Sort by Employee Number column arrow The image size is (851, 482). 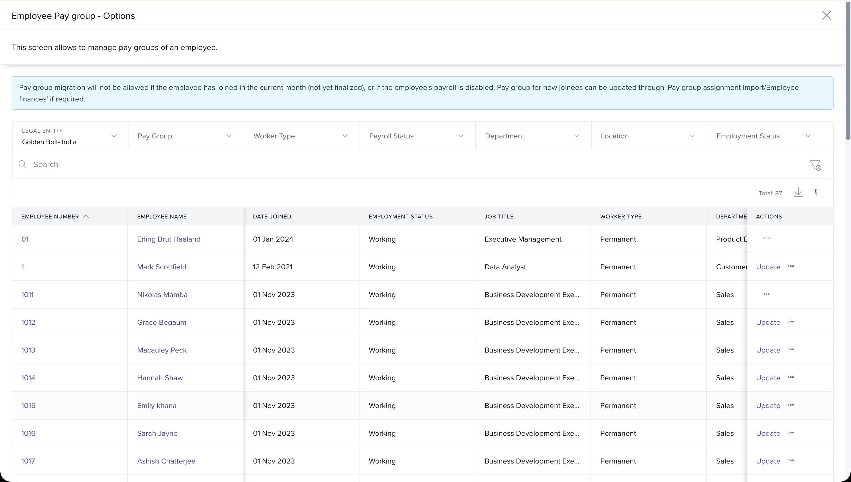tap(86, 216)
